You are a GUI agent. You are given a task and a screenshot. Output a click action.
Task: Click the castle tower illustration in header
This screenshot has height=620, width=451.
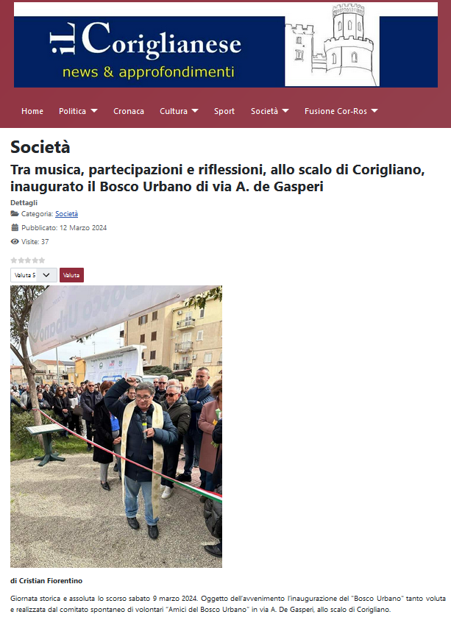[332, 44]
